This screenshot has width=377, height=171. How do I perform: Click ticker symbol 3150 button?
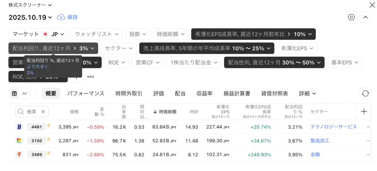tap(36, 141)
